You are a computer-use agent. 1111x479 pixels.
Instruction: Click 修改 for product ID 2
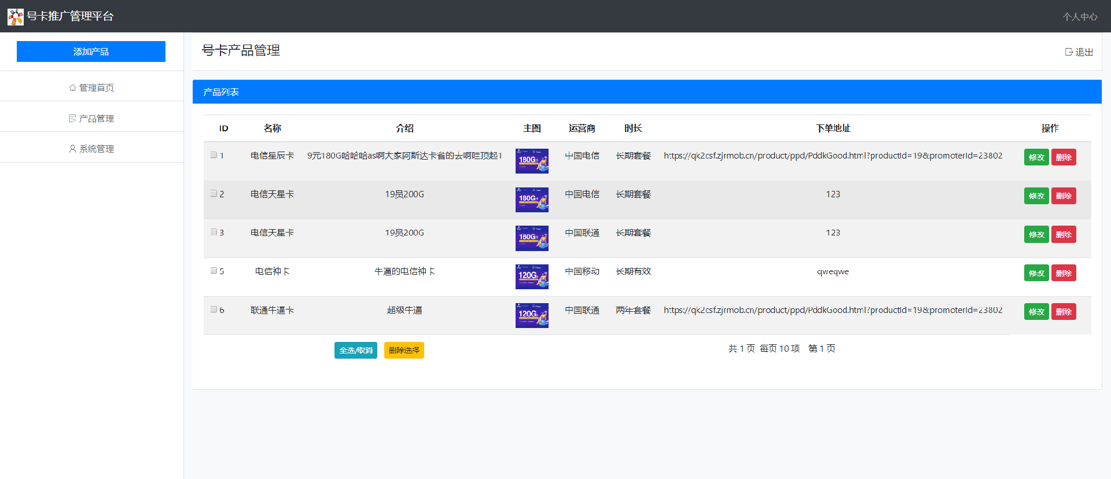coord(1036,196)
